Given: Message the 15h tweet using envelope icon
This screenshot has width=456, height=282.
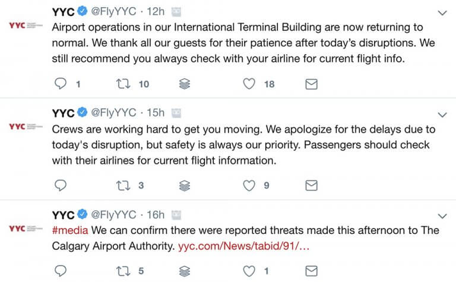Looking at the screenshot, I should (311, 186).
